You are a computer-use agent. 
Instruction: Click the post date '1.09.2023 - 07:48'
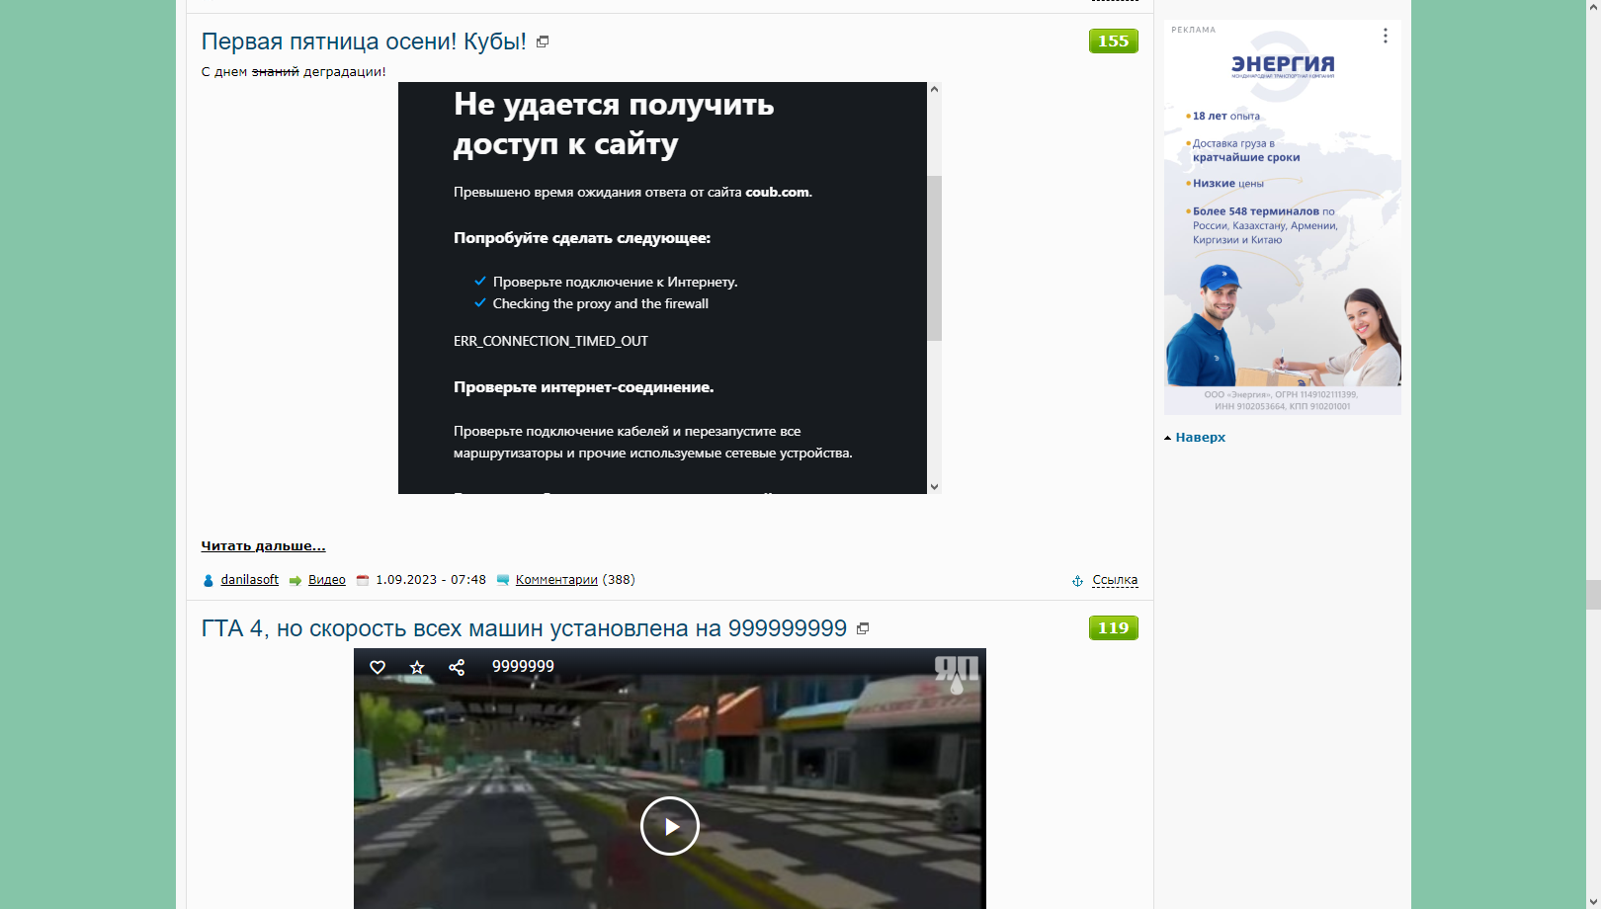pos(431,580)
